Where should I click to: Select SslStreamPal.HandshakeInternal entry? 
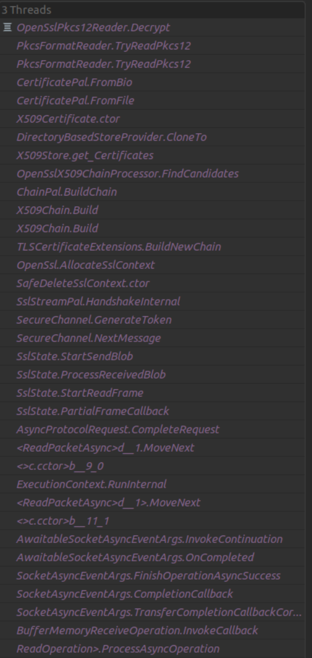pyautogui.click(x=152, y=301)
